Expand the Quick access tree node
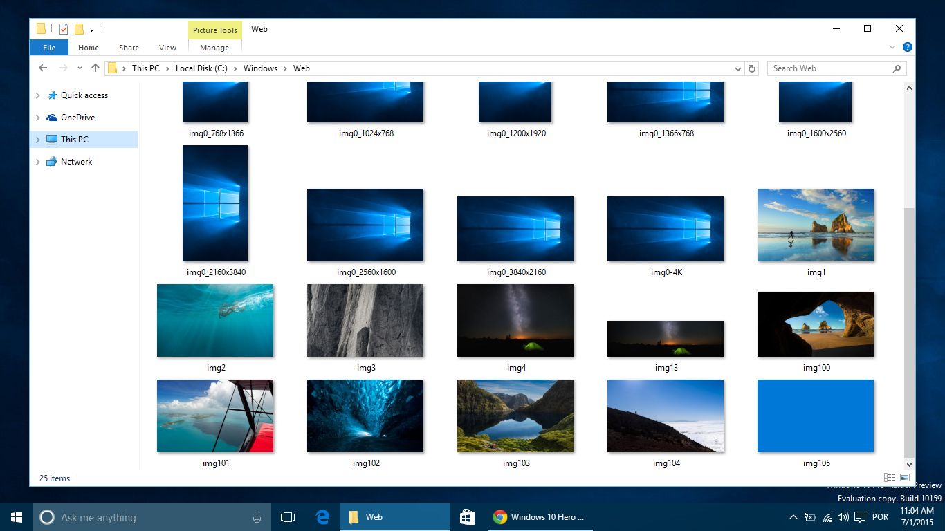Viewport: 945px width, 531px height. (37, 95)
